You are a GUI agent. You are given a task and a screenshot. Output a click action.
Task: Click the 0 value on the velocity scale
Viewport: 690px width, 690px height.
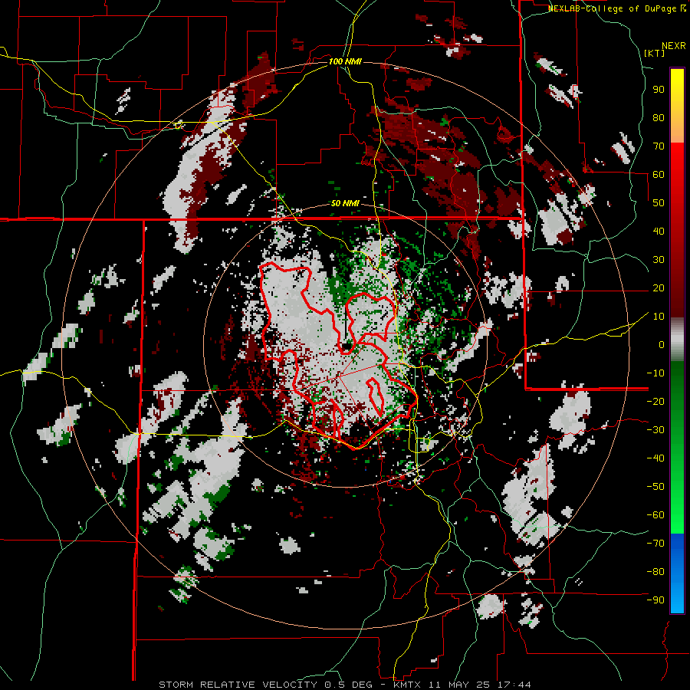[x=662, y=344]
